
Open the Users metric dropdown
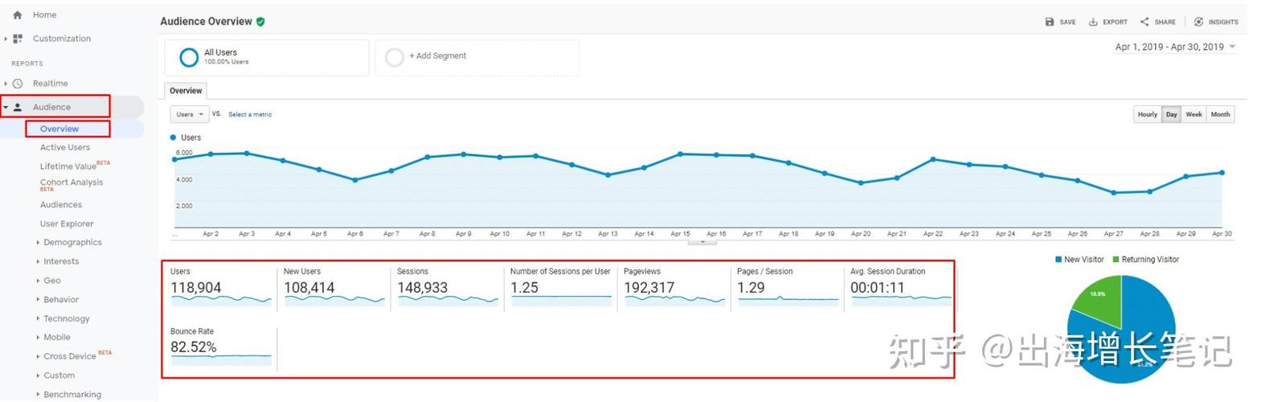[190, 114]
